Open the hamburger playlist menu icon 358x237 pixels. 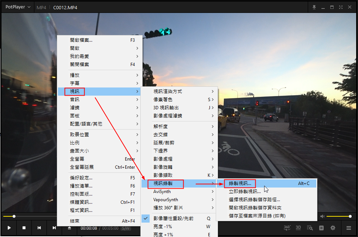[349, 228]
